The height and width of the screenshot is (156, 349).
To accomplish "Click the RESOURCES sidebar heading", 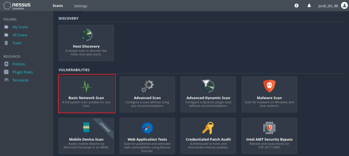I will [x=12, y=56].
